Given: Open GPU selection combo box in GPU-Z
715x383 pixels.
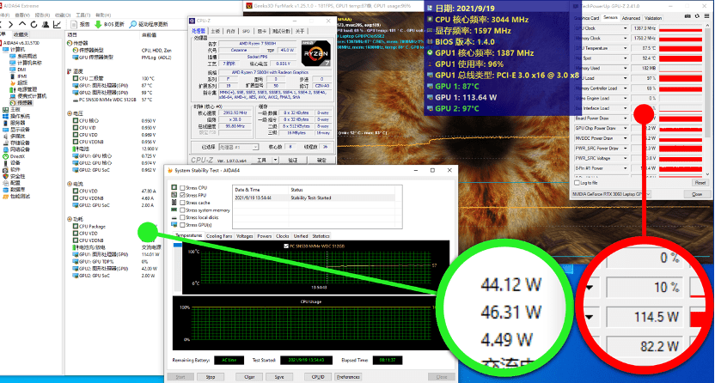Looking at the screenshot, I should click(x=610, y=194).
